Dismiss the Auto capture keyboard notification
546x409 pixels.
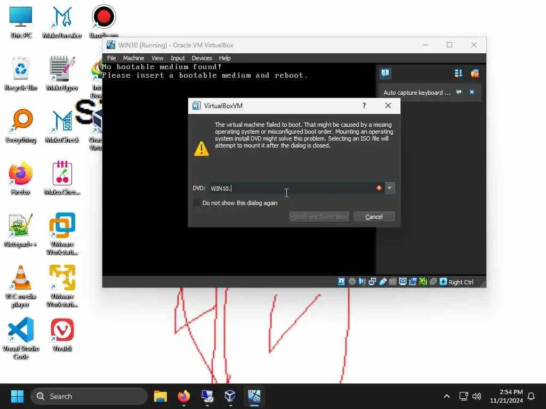coord(472,93)
